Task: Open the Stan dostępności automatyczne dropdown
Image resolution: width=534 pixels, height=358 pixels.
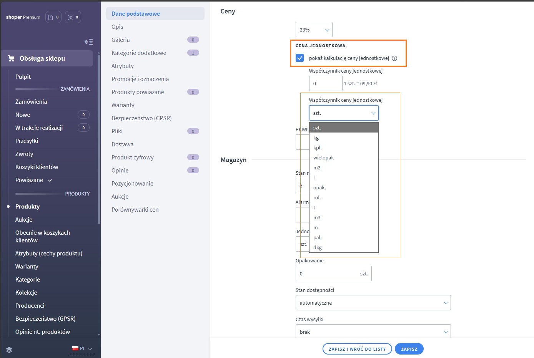Action: 373,303
